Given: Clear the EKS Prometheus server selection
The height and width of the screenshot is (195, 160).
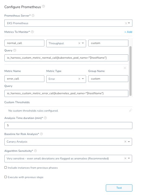Looking at the screenshot, I should pyautogui.click(x=126, y=23).
